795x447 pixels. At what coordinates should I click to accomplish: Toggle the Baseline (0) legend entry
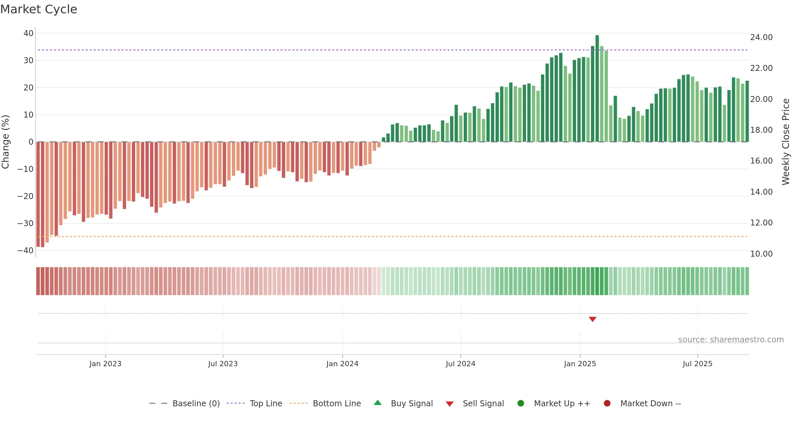pyautogui.click(x=185, y=403)
